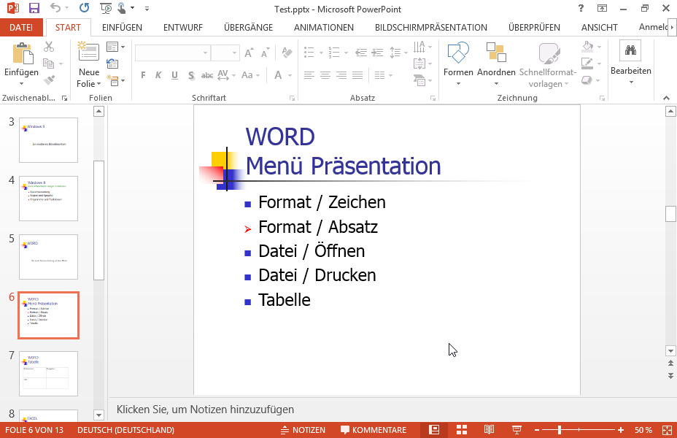The image size is (677, 438).
Task: Open PowerPoint help question mark
Action: coord(581,8)
